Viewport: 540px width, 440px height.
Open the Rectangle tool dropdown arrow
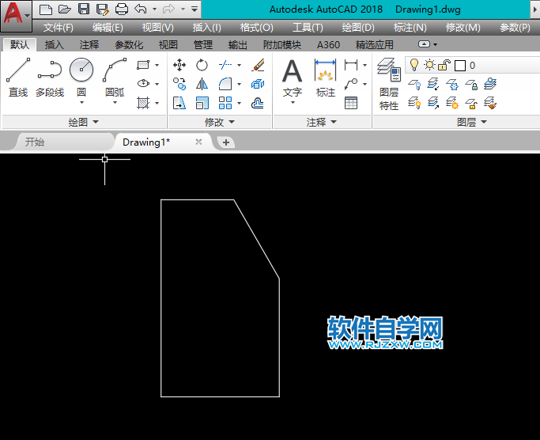157,65
